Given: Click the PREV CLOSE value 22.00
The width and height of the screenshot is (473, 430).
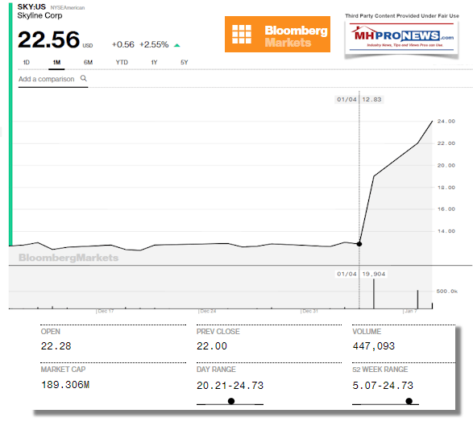Looking at the screenshot, I should pyautogui.click(x=212, y=346).
